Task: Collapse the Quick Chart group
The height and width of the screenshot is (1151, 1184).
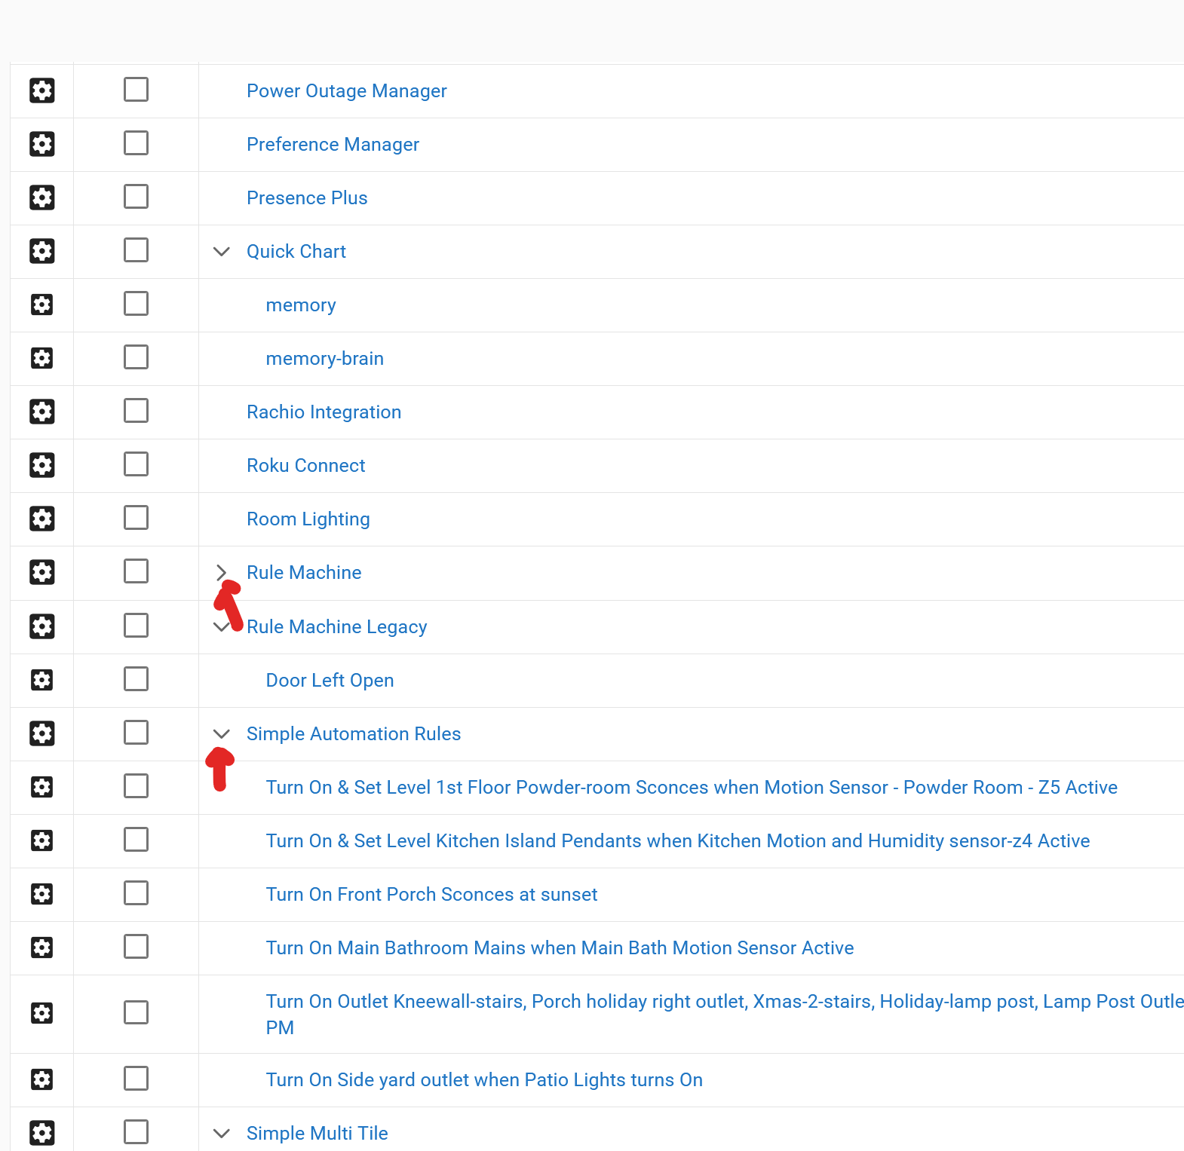Action: pos(221,252)
